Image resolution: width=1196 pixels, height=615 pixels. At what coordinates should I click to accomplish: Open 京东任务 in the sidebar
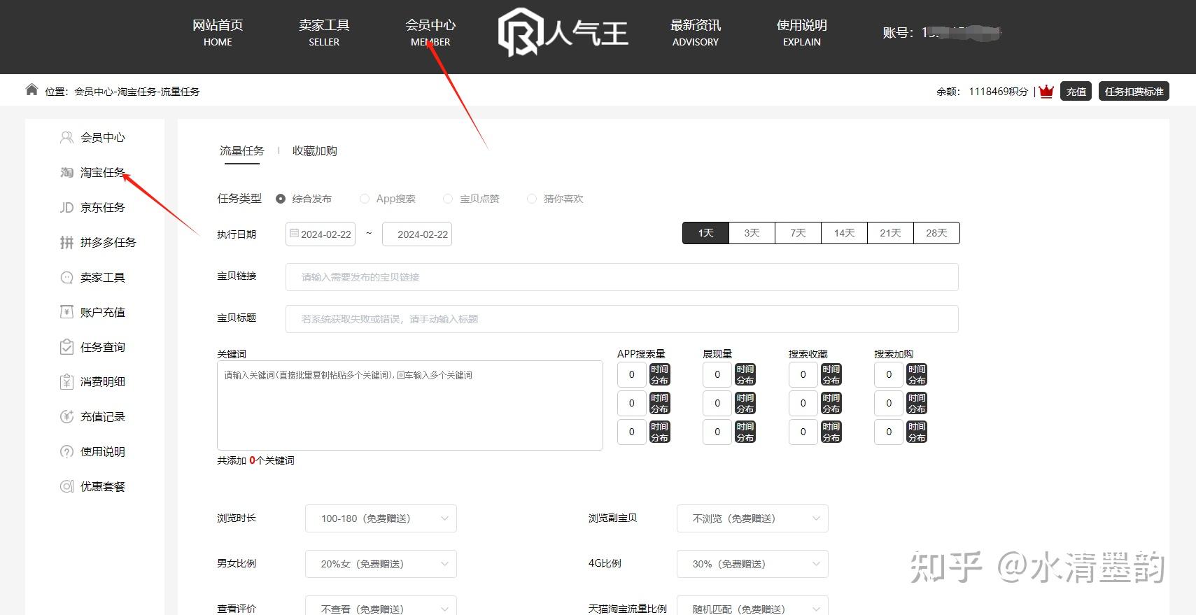[103, 207]
